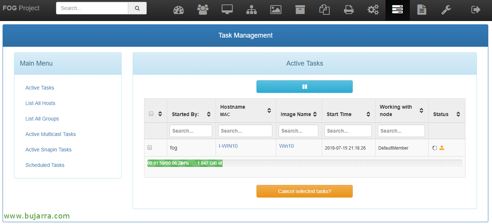Screen dimensions: 492x224
Task: Open the Dashboard gauge icon
Action: 178,10
